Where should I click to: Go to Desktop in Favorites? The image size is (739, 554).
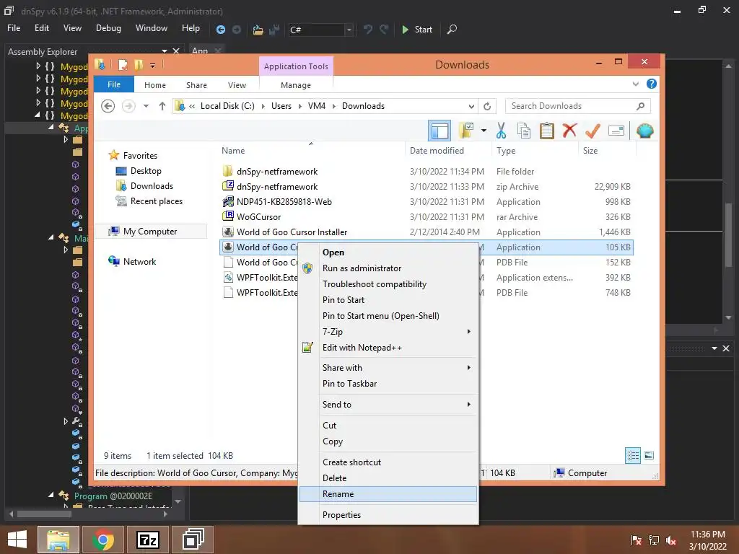tap(146, 170)
